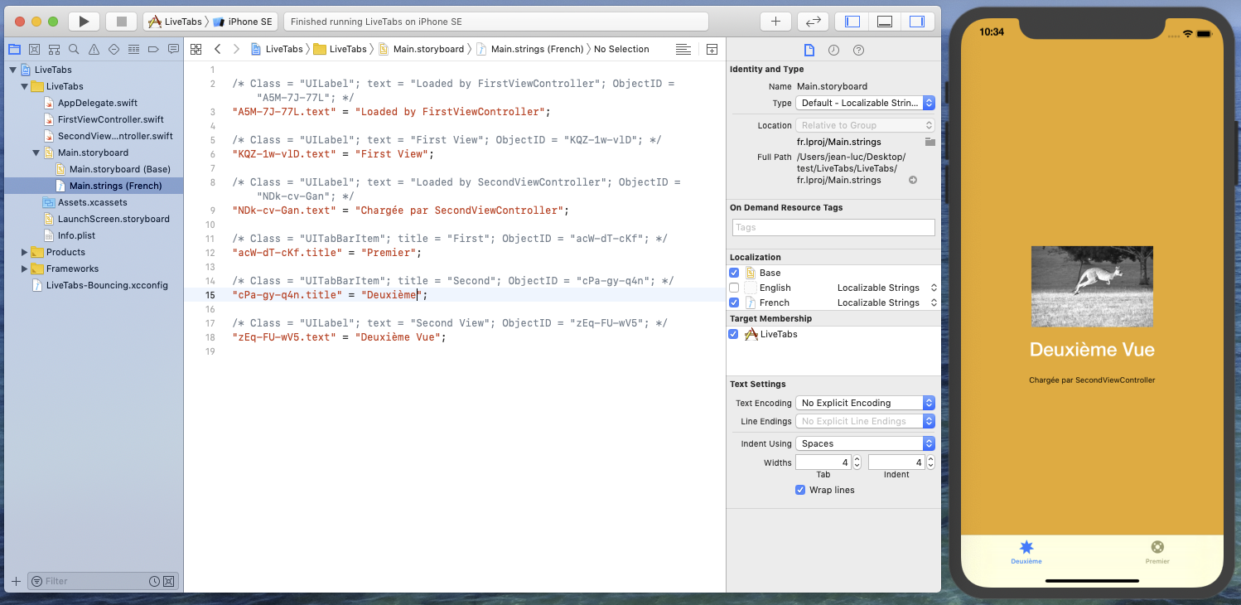The height and width of the screenshot is (605, 1241).
Task: Toggle the French localization checkbox
Action: pos(734,302)
